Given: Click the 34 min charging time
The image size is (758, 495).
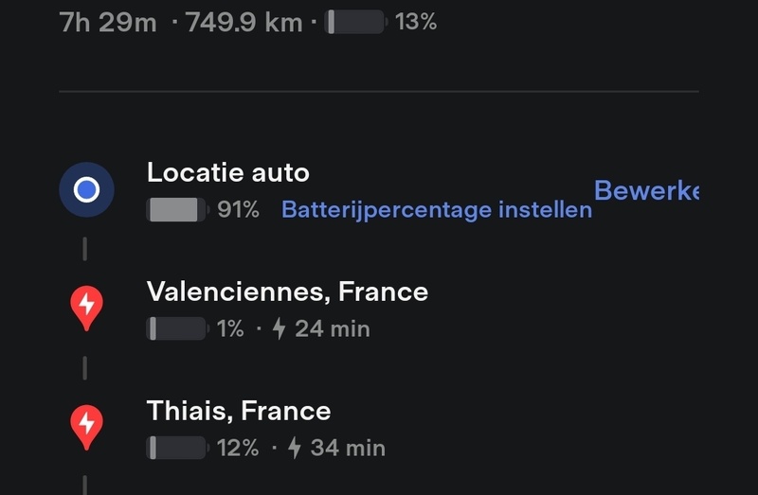Looking at the screenshot, I should click(347, 448).
